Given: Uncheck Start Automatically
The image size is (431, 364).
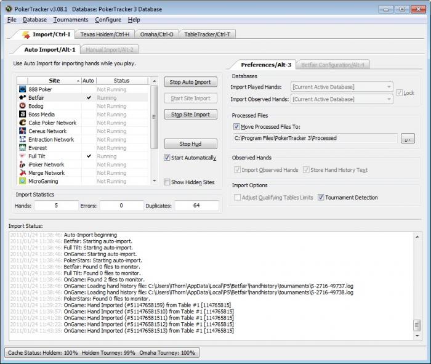Looking at the screenshot, I should point(167,158).
